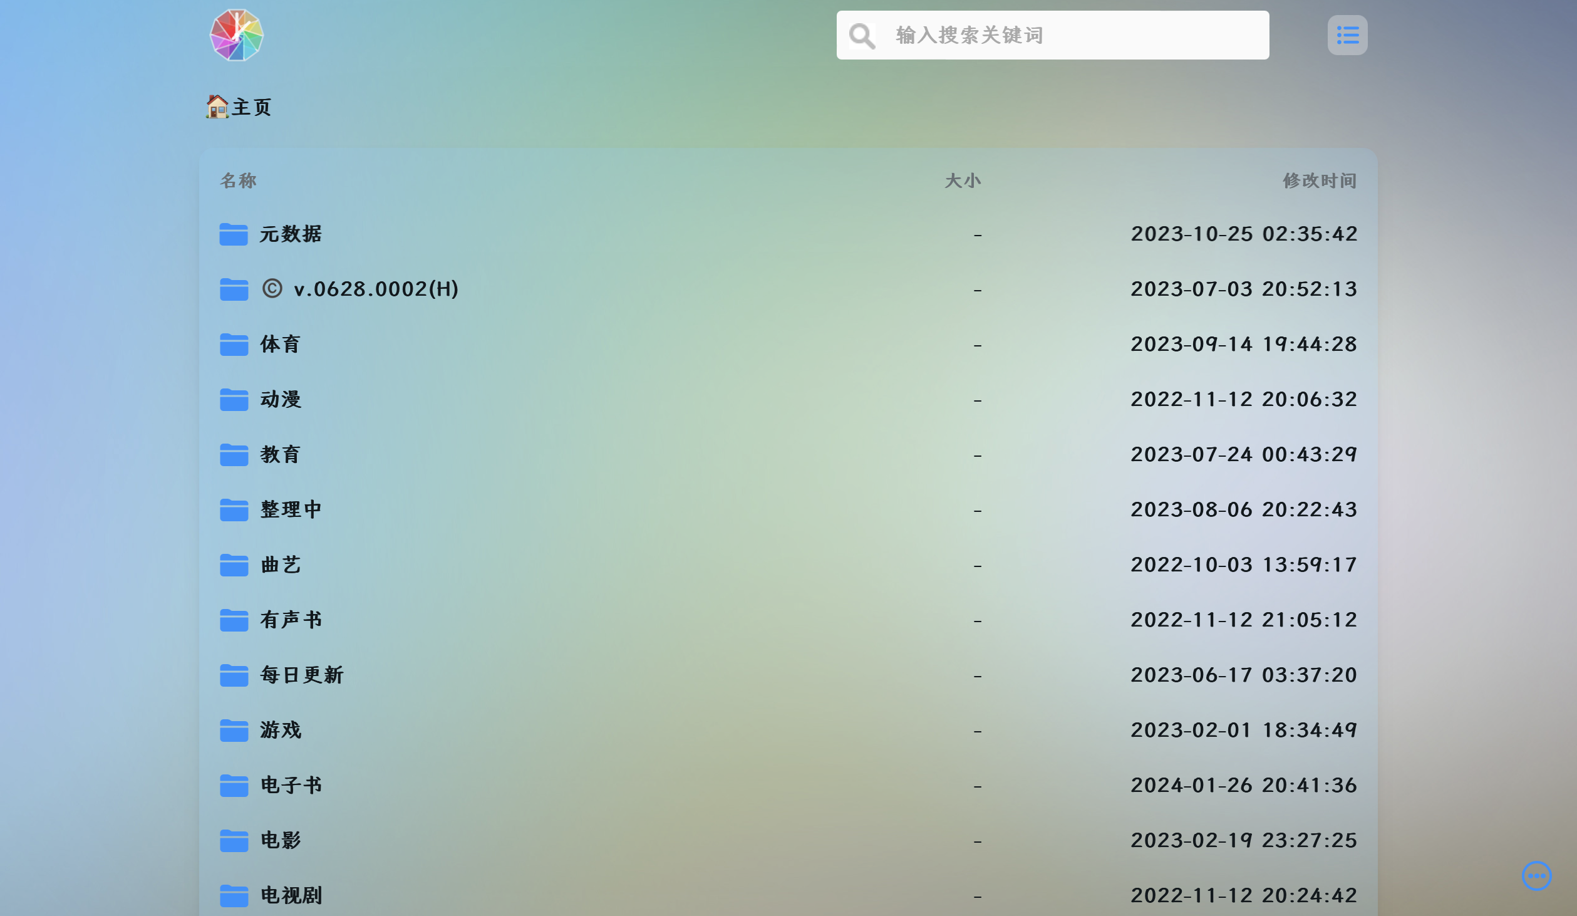The height and width of the screenshot is (916, 1577).
Task: Click folder icon of 电影
Action: [x=234, y=841]
